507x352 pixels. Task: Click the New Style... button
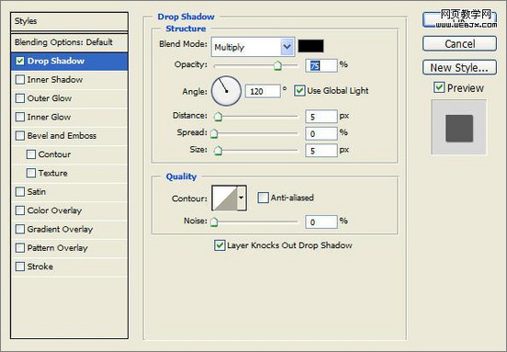pos(459,68)
